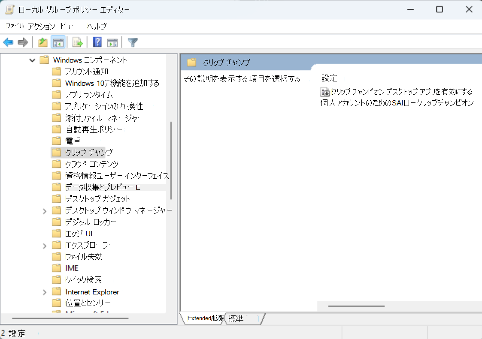Select データ収集とプレビュー folder
The image size is (482, 339).
pyautogui.click(x=103, y=187)
